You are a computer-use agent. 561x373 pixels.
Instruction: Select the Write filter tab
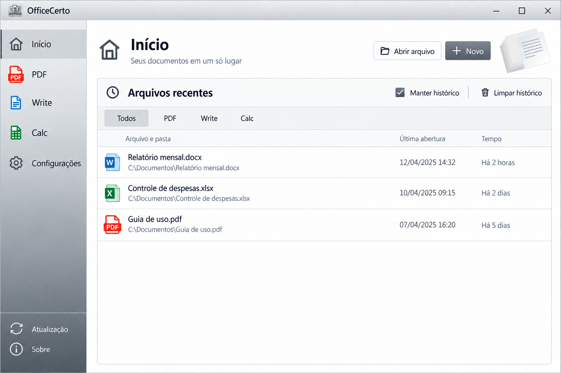[x=209, y=118]
